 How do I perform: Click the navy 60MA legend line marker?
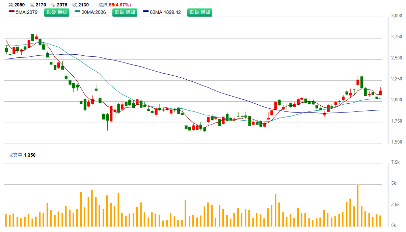click(x=145, y=11)
